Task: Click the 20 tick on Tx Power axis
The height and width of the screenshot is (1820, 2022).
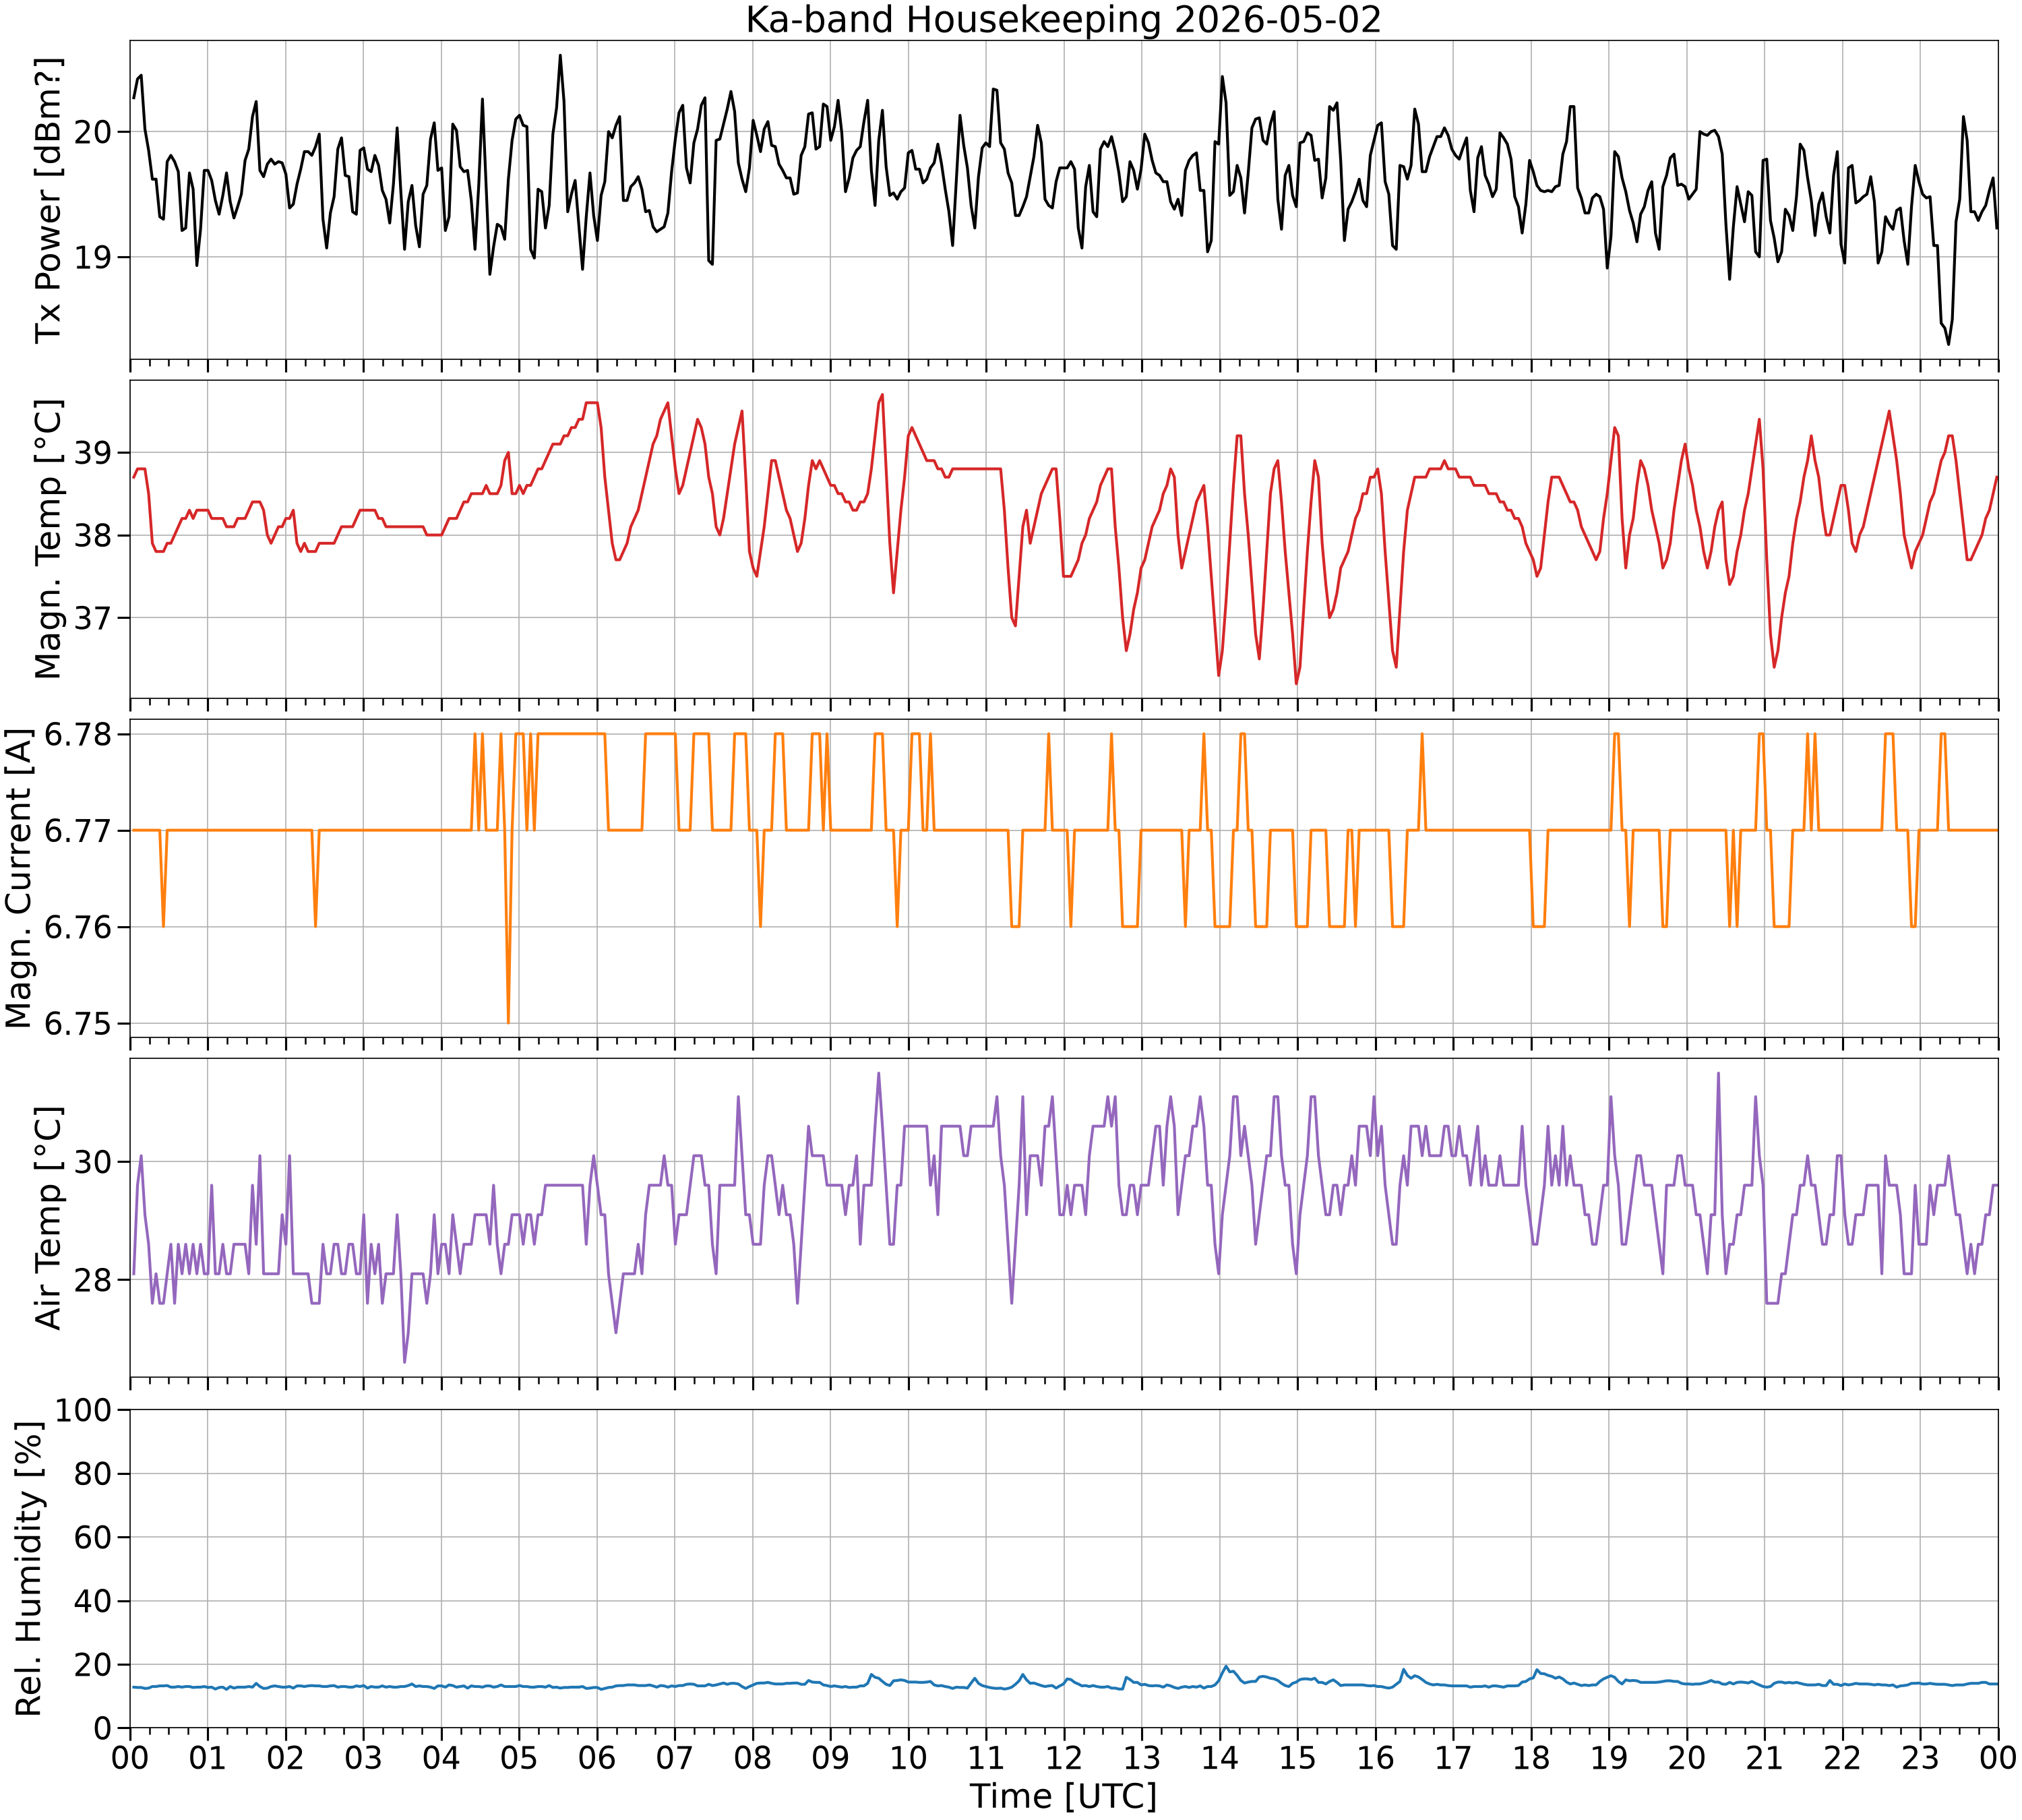Action: click(x=95, y=132)
